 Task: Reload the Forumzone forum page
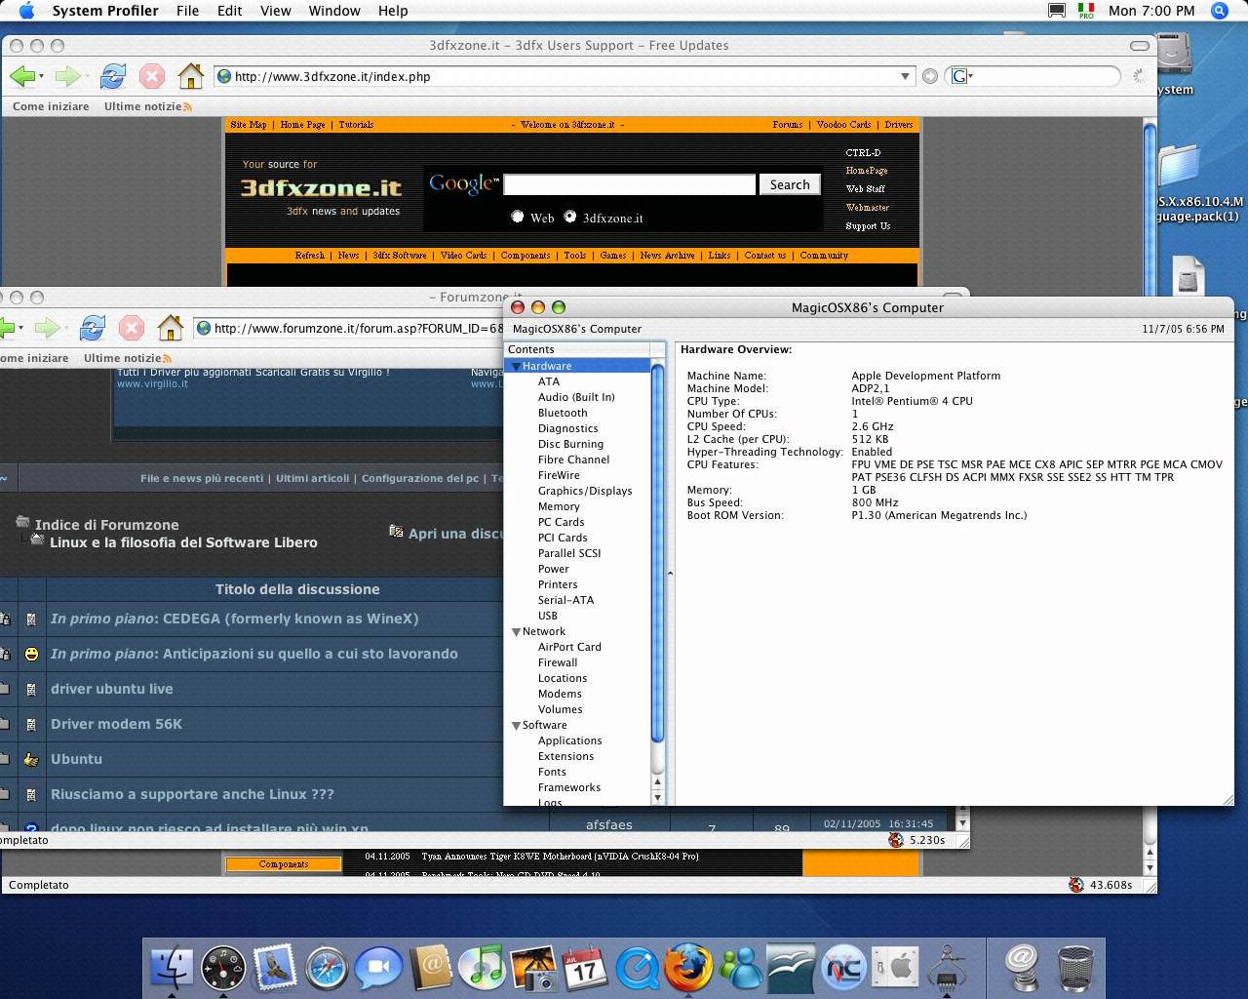point(93,328)
